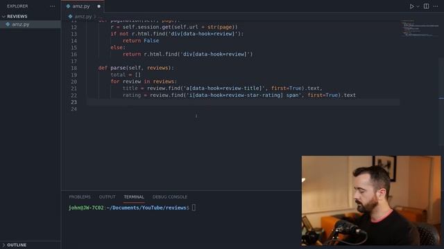Open editor more actions ellipsis
Screen dimensions: 444x249
pyautogui.click(x=436, y=6)
